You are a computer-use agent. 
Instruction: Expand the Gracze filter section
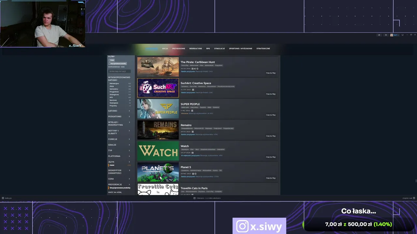click(119, 145)
